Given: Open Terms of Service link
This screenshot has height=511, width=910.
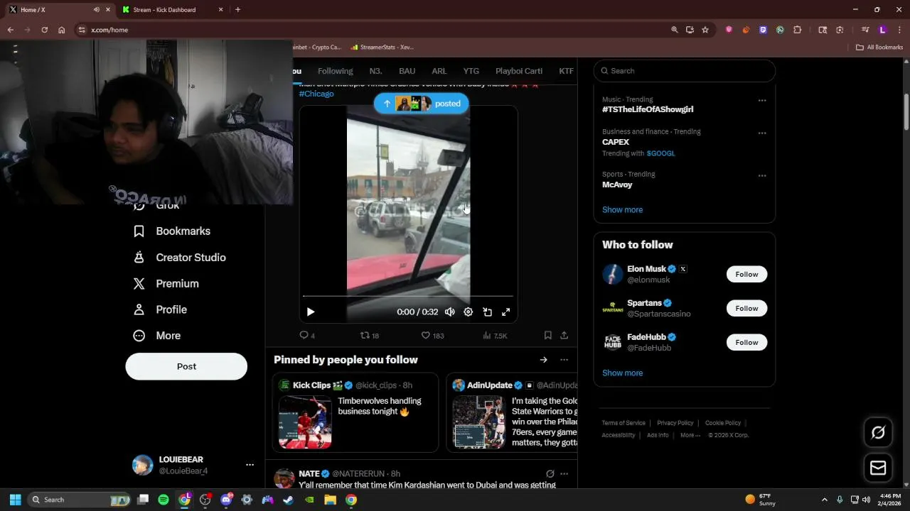Looking at the screenshot, I should [x=623, y=423].
